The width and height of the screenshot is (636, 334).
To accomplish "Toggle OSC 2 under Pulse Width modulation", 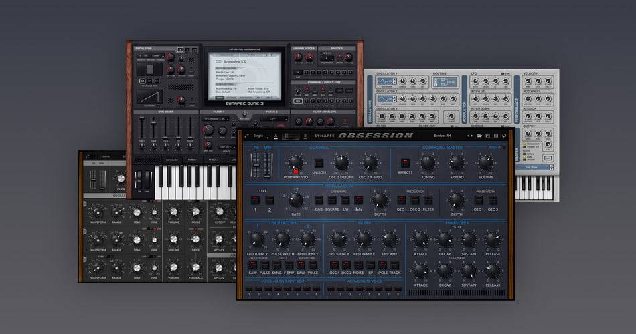I will click(x=493, y=200).
